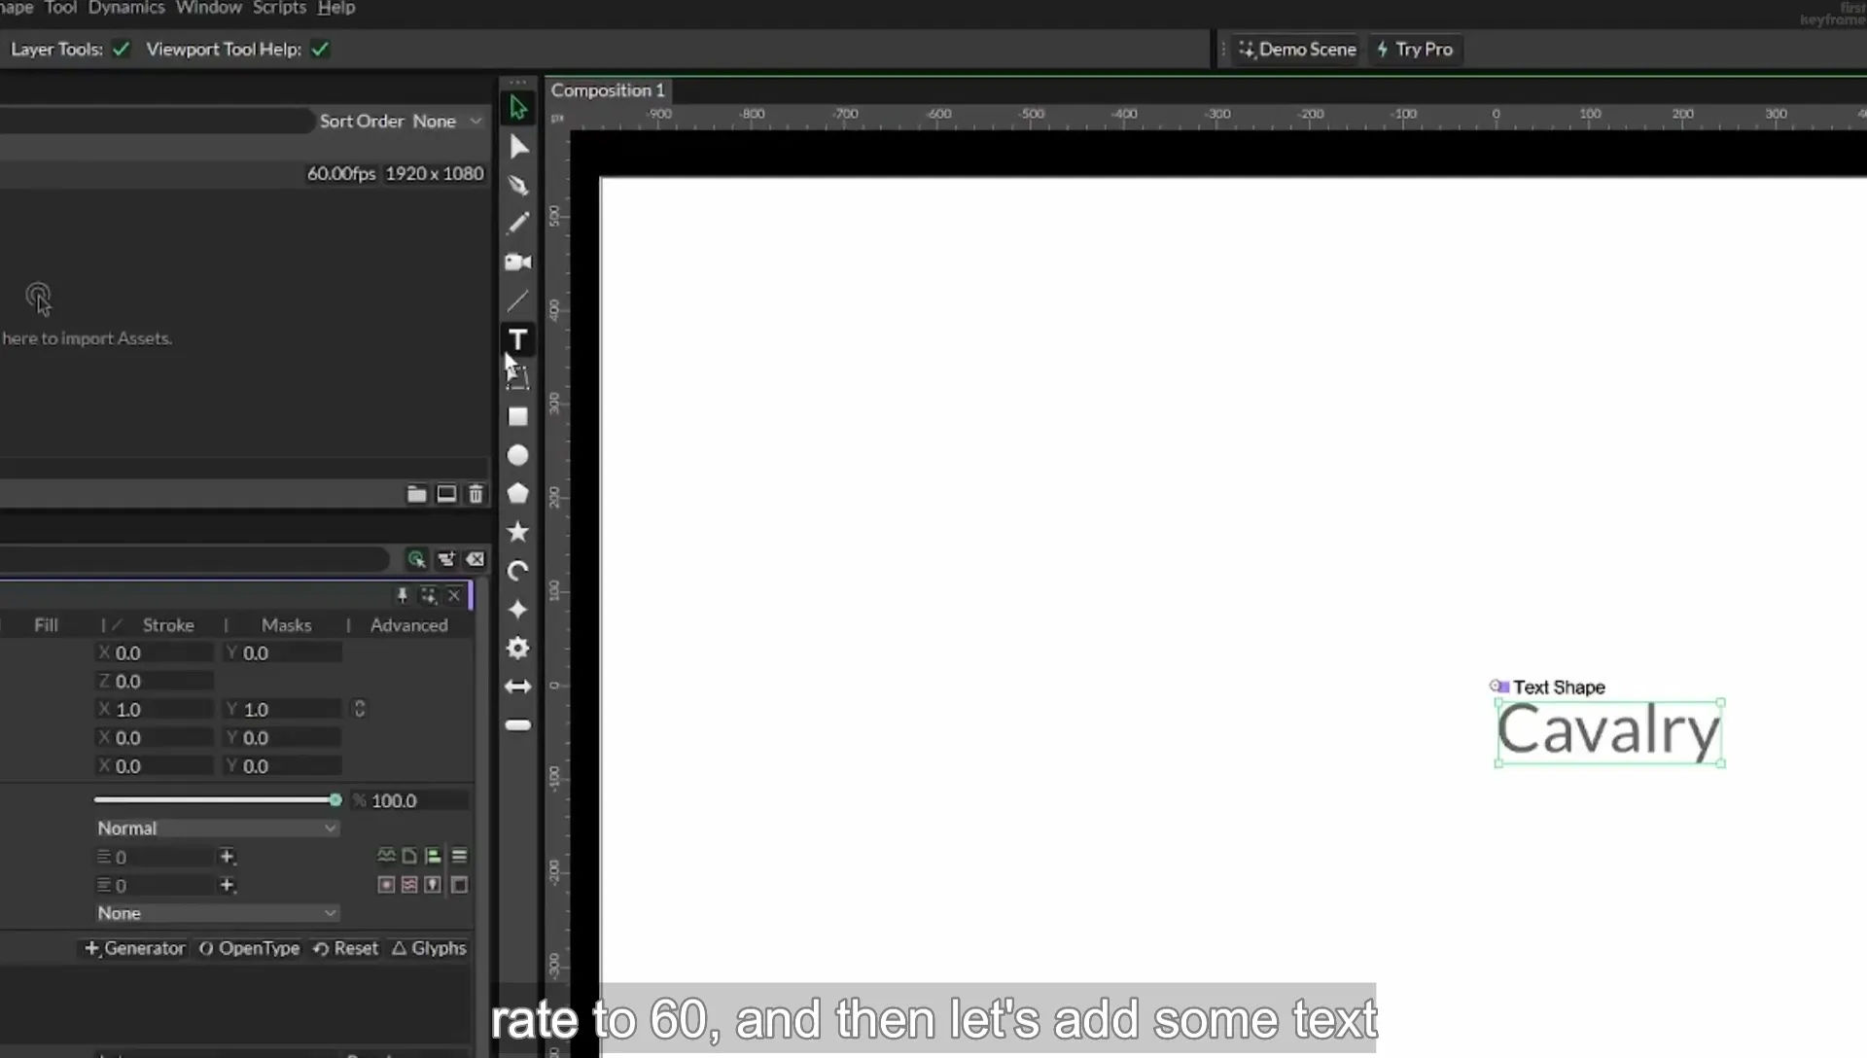Viewport: 1867px width, 1058px height.
Task: Select the double Arrow shape tool
Action: tap(518, 687)
